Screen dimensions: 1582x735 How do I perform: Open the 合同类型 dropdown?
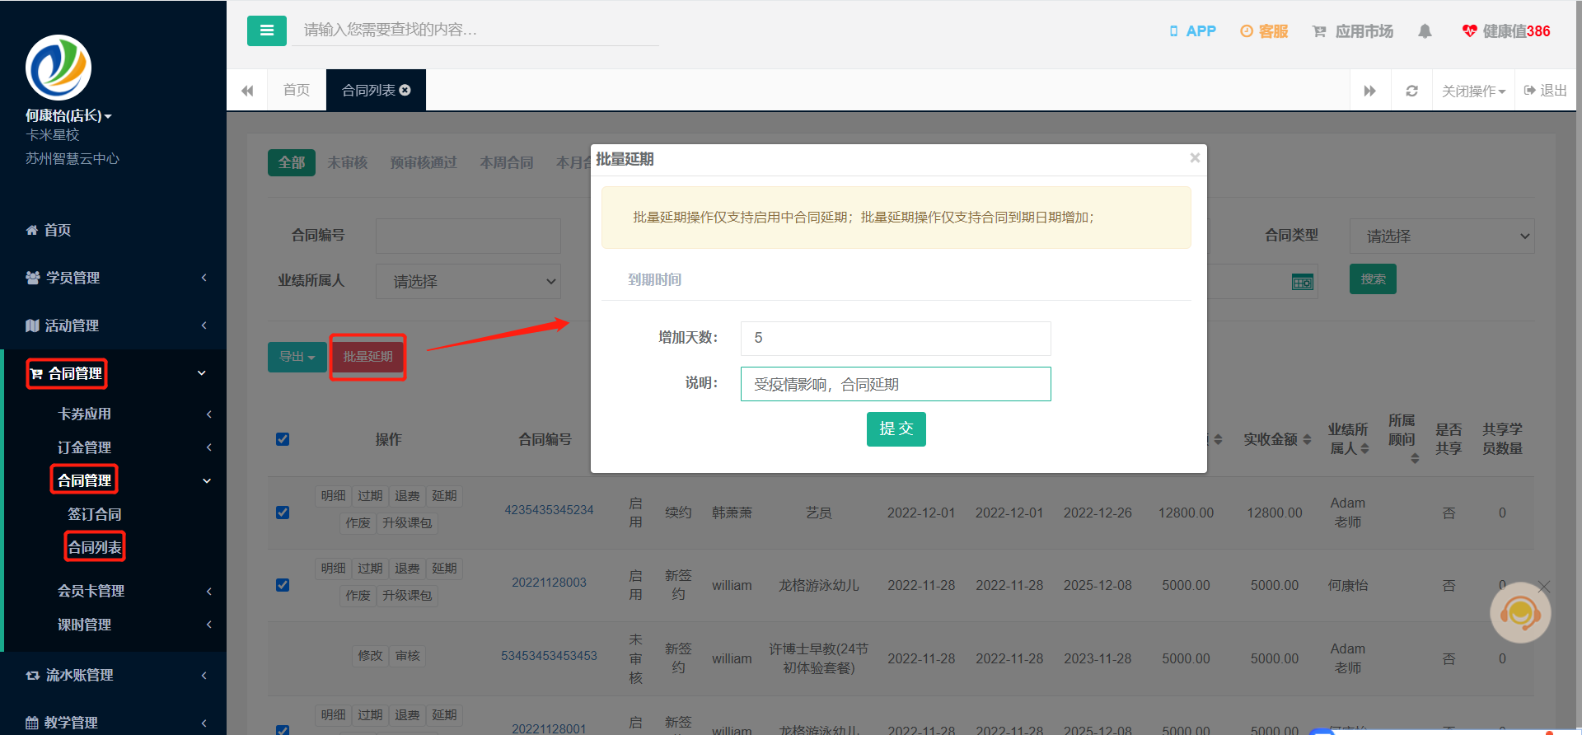1442,236
